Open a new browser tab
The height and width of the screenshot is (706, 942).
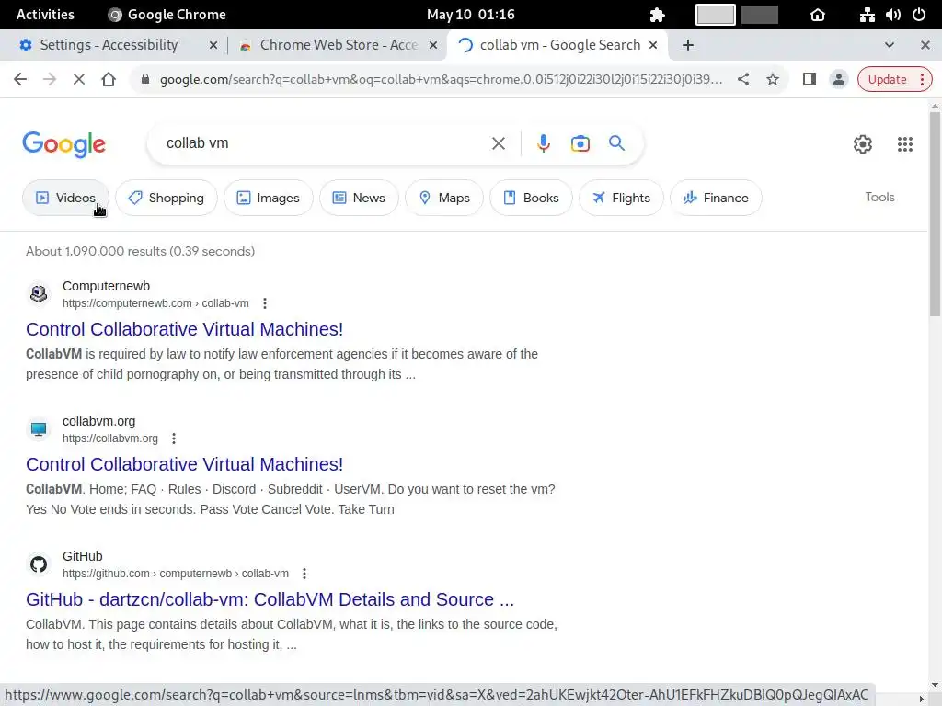tap(688, 45)
